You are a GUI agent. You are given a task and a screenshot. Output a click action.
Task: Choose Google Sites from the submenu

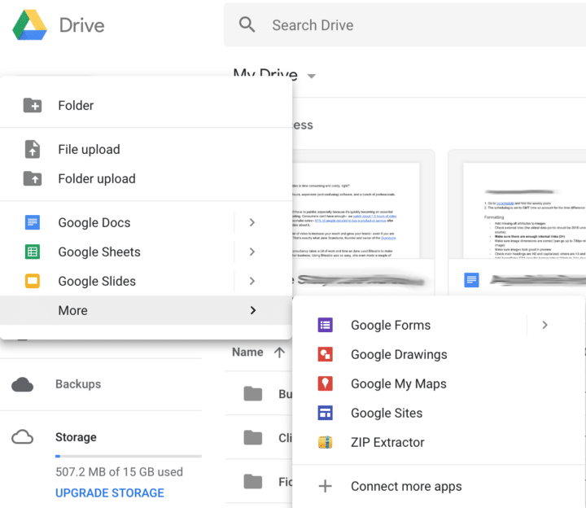click(439, 413)
